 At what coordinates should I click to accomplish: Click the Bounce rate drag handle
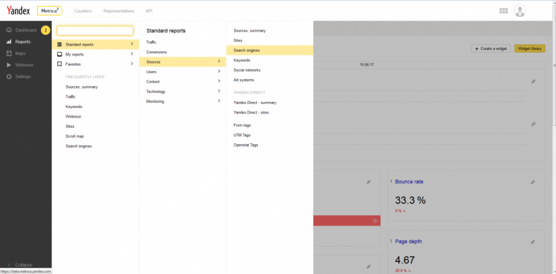click(x=391, y=181)
